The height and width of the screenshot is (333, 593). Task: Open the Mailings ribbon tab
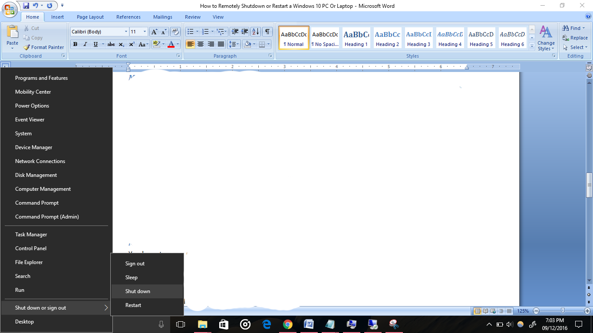pos(162,17)
